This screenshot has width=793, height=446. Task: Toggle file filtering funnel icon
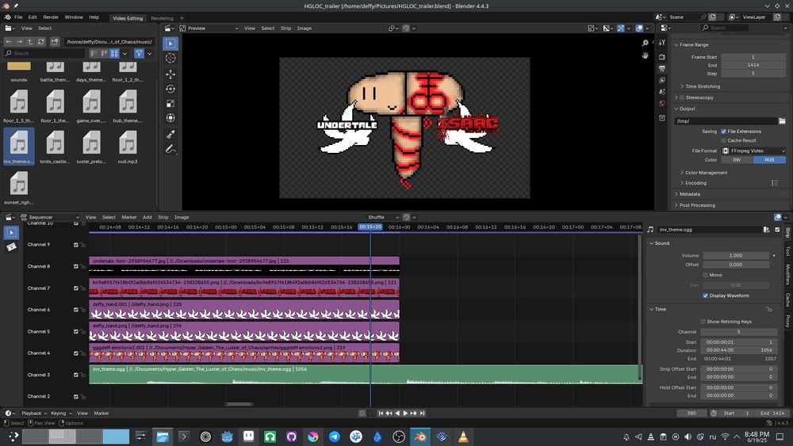coord(139,53)
